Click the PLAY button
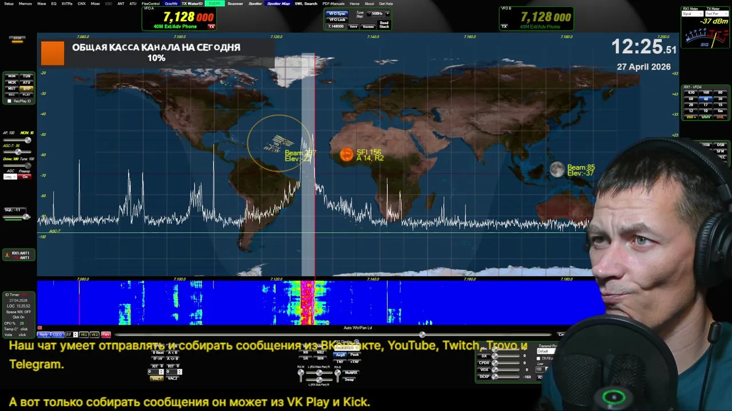732x411 pixels. point(26,95)
